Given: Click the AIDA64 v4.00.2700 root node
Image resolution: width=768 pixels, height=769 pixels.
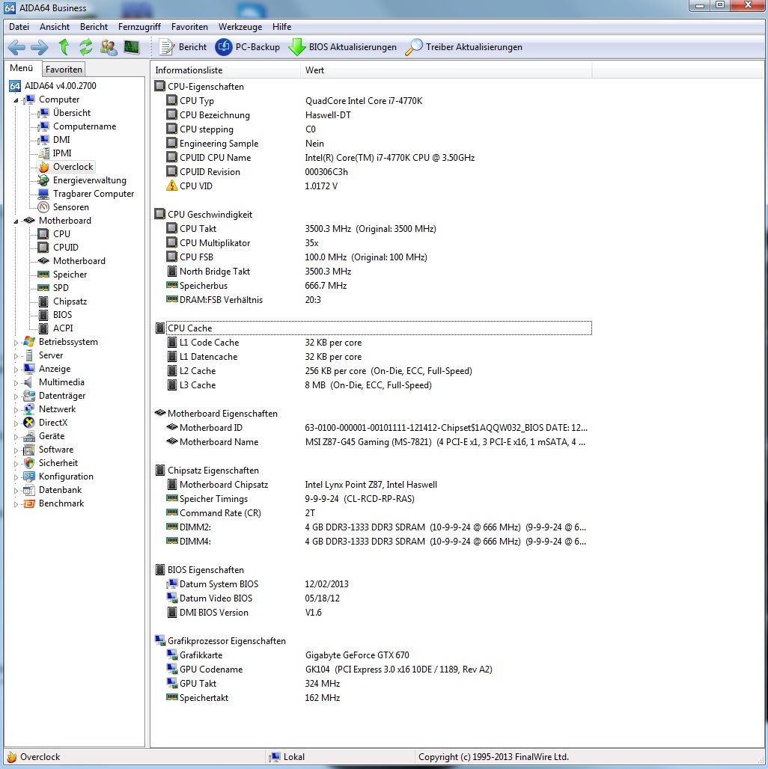Looking at the screenshot, I should [x=61, y=86].
